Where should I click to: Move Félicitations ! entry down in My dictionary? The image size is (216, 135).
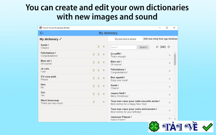click(x=99, y=55)
